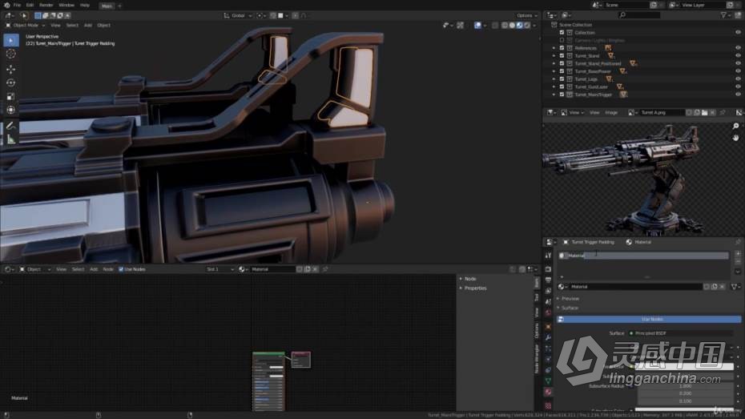This screenshot has width=745, height=419.
Task: Expand the Node sidebar panel
Action: point(468,279)
